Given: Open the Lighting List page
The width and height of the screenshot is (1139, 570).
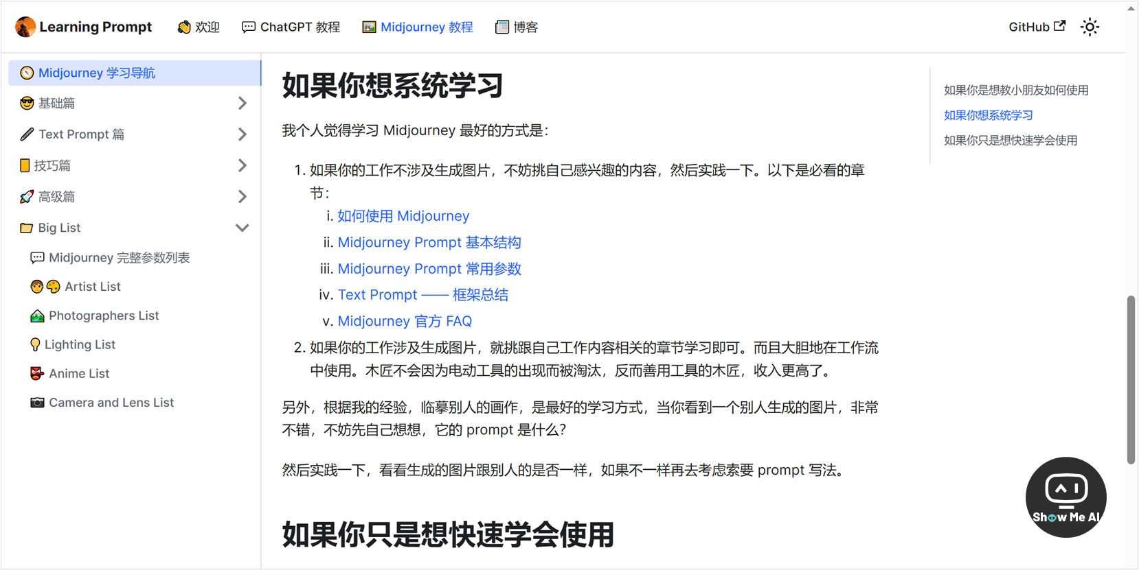Looking at the screenshot, I should [80, 344].
